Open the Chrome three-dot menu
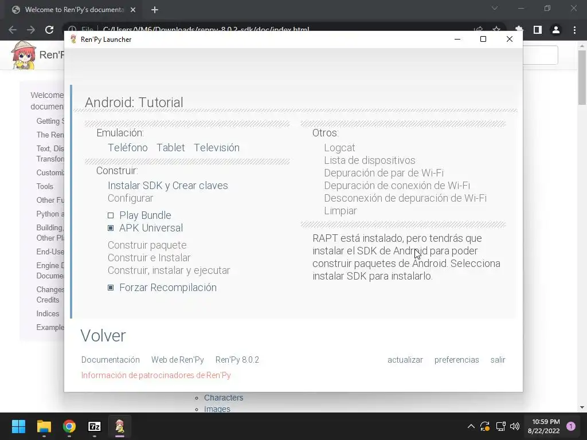 click(574, 30)
